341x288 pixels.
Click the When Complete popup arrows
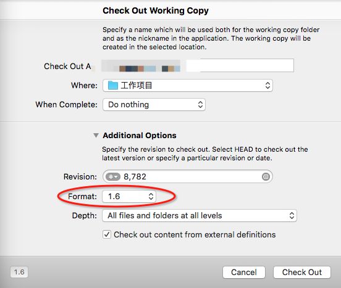click(200, 105)
